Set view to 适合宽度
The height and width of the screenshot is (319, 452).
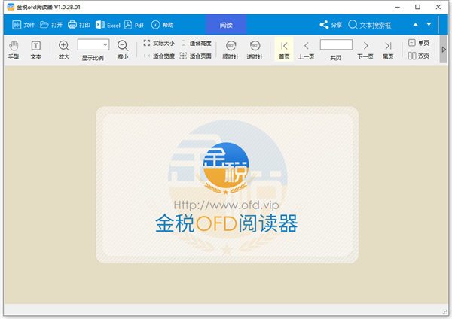(159, 56)
